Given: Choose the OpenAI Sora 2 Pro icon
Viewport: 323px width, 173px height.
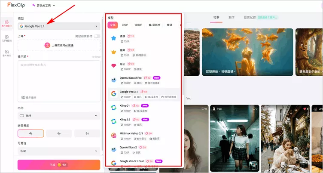Looking at the screenshot, I should coord(113,80).
